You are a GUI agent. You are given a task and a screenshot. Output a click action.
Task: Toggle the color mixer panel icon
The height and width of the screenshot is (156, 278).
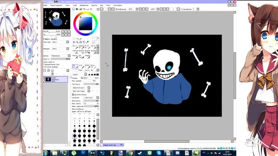84,9
